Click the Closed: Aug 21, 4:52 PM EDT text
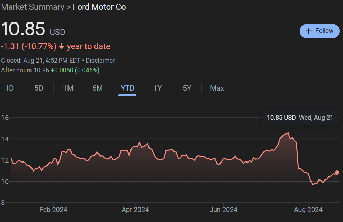The width and height of the screenshot is (343, 222). pos(41,61)
